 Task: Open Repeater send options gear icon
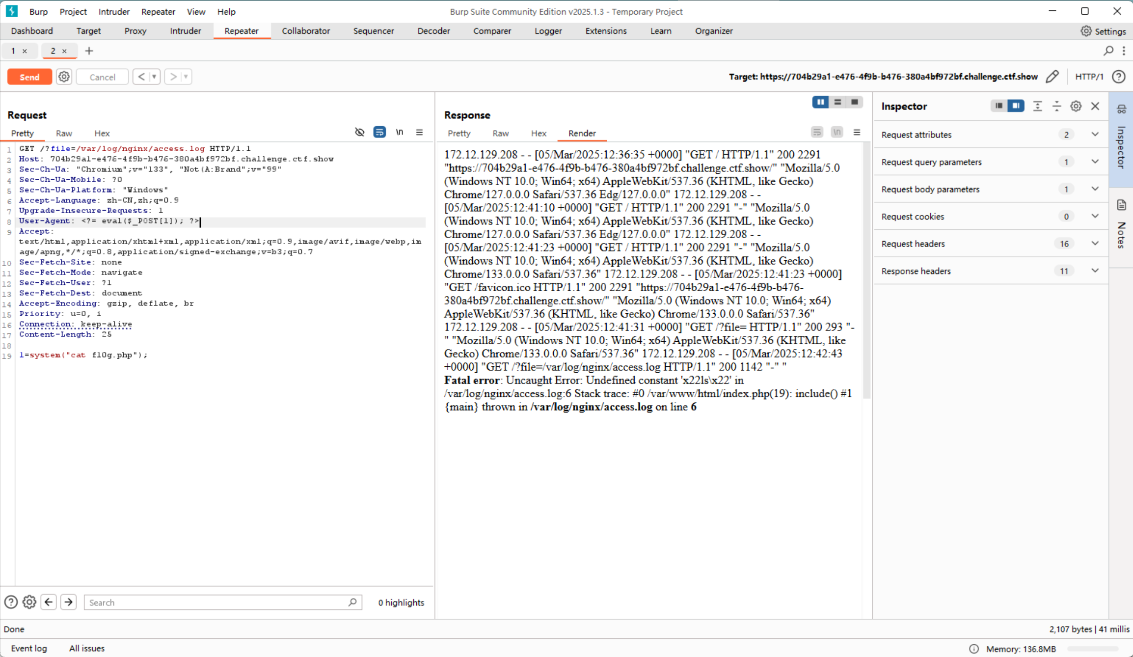(x=64, y=77)
